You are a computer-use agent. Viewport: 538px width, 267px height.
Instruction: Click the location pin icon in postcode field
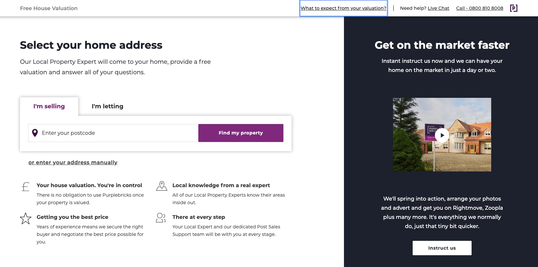pos(35,133)
